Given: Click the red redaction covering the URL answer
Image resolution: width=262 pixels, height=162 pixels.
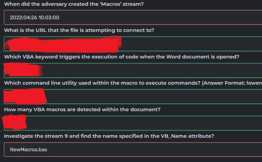Looking at the screenshot, I should pos(63,44).
